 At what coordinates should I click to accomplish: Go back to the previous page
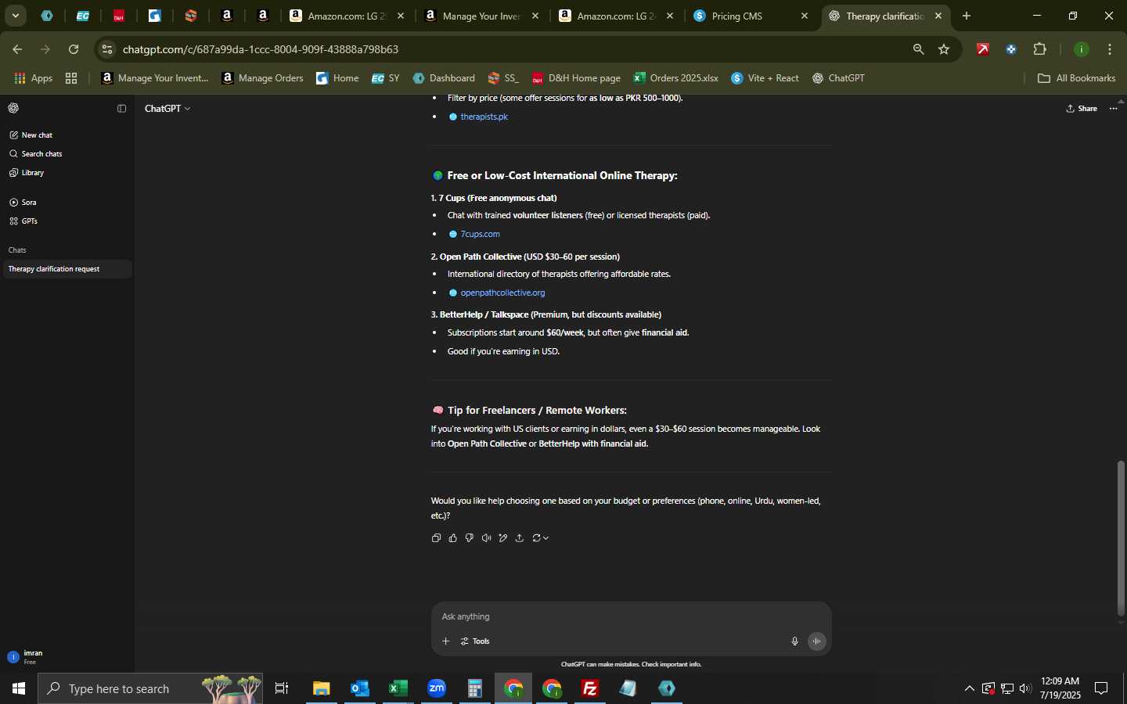17,49
